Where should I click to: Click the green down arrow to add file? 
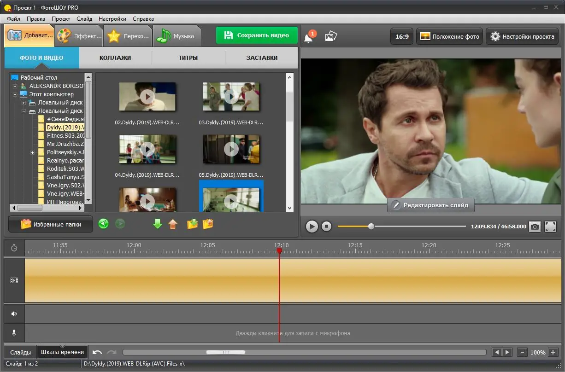[158, 224]
